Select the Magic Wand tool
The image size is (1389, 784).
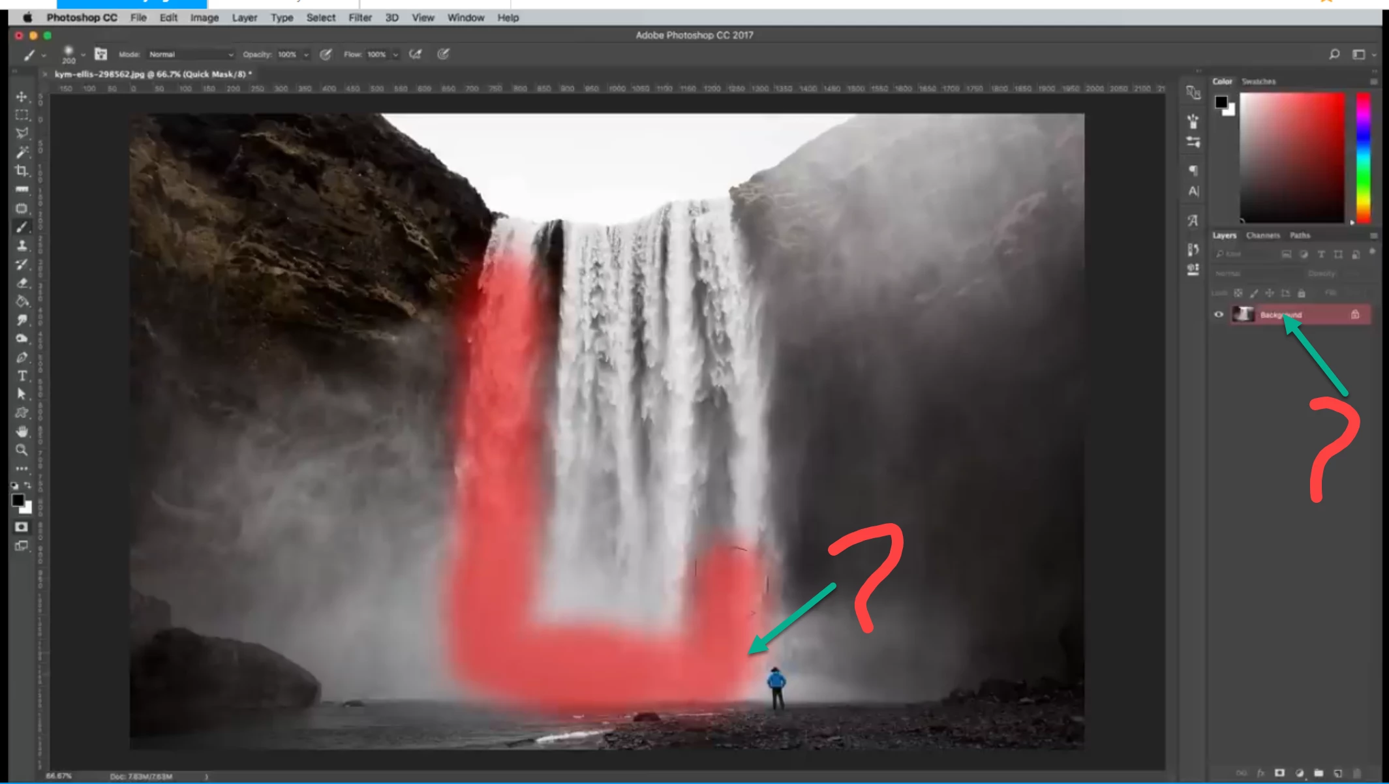(x=22, y=152)
